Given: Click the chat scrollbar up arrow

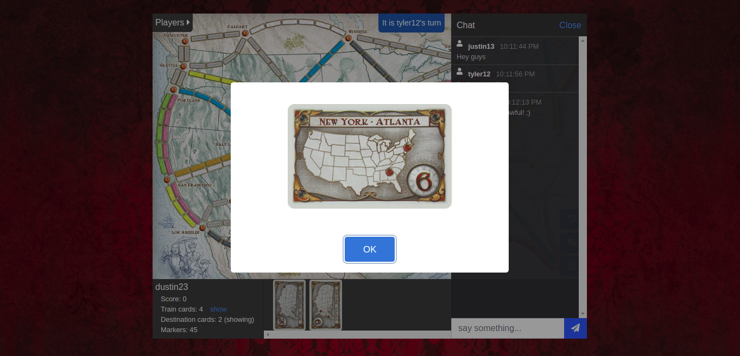Looking at the screenshot, I should pyautogui.click(x=583, y=40).
